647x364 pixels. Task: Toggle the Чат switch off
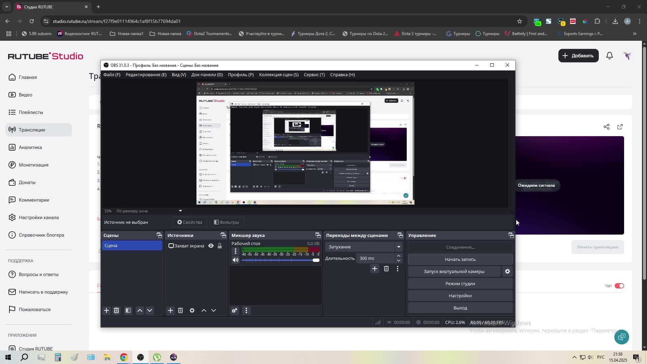[619, 286]
